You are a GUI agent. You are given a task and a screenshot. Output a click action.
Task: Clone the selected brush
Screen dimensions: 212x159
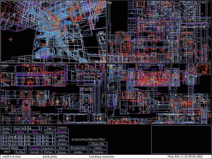point(49,132)
